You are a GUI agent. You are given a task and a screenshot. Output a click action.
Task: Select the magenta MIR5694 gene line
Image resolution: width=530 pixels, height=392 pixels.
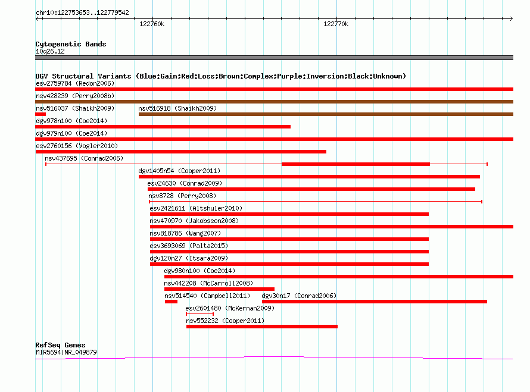[274, 357]
